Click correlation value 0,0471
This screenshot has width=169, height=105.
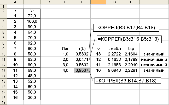click(x=82, y=60)
